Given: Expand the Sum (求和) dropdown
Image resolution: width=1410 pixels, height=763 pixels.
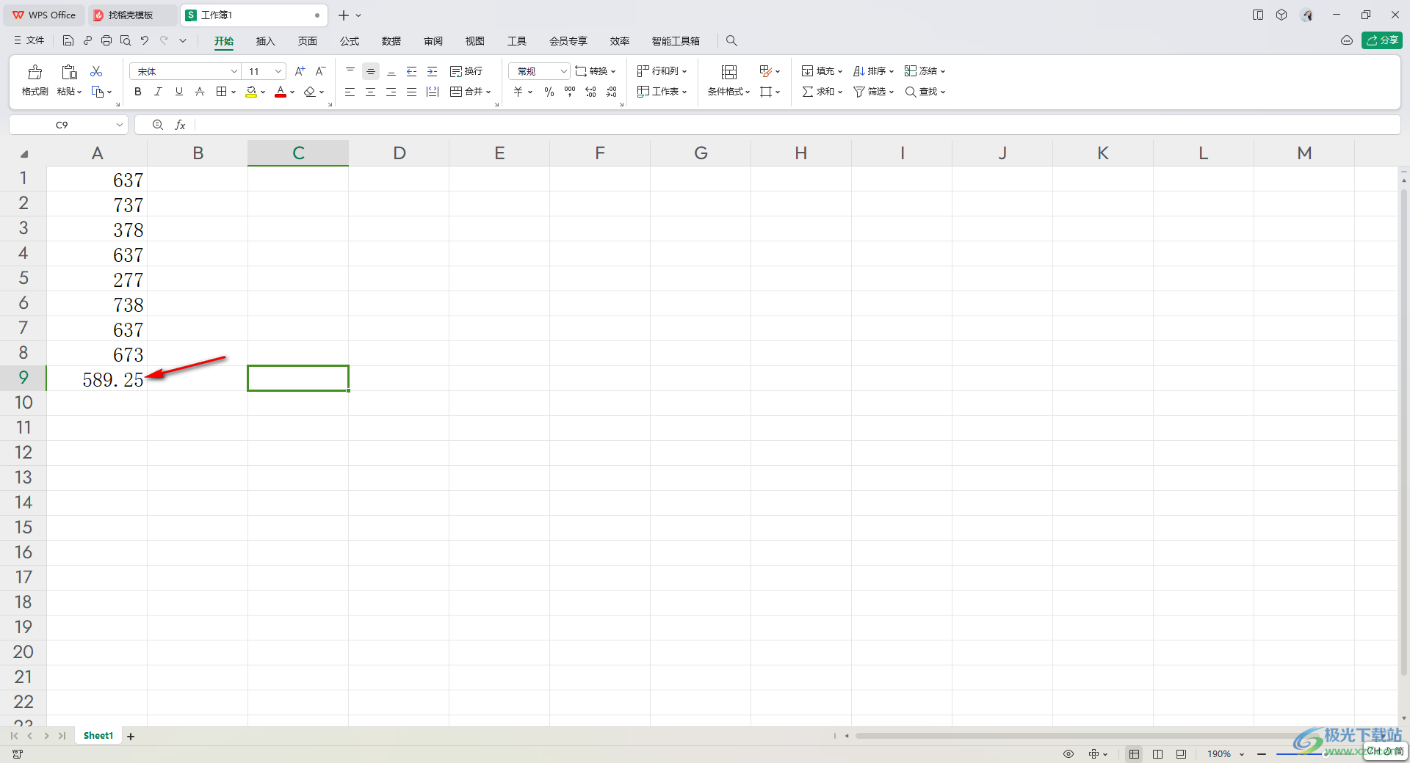Looking at the screenshot, I should point(840,92).
